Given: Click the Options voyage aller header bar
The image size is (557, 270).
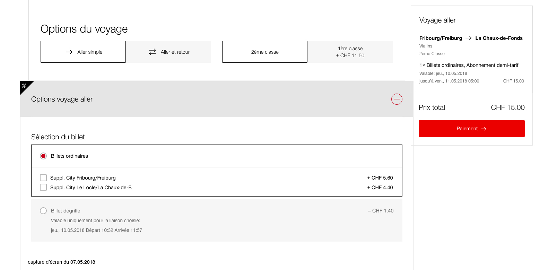Looking at the screenshot, I should [217, 99].
